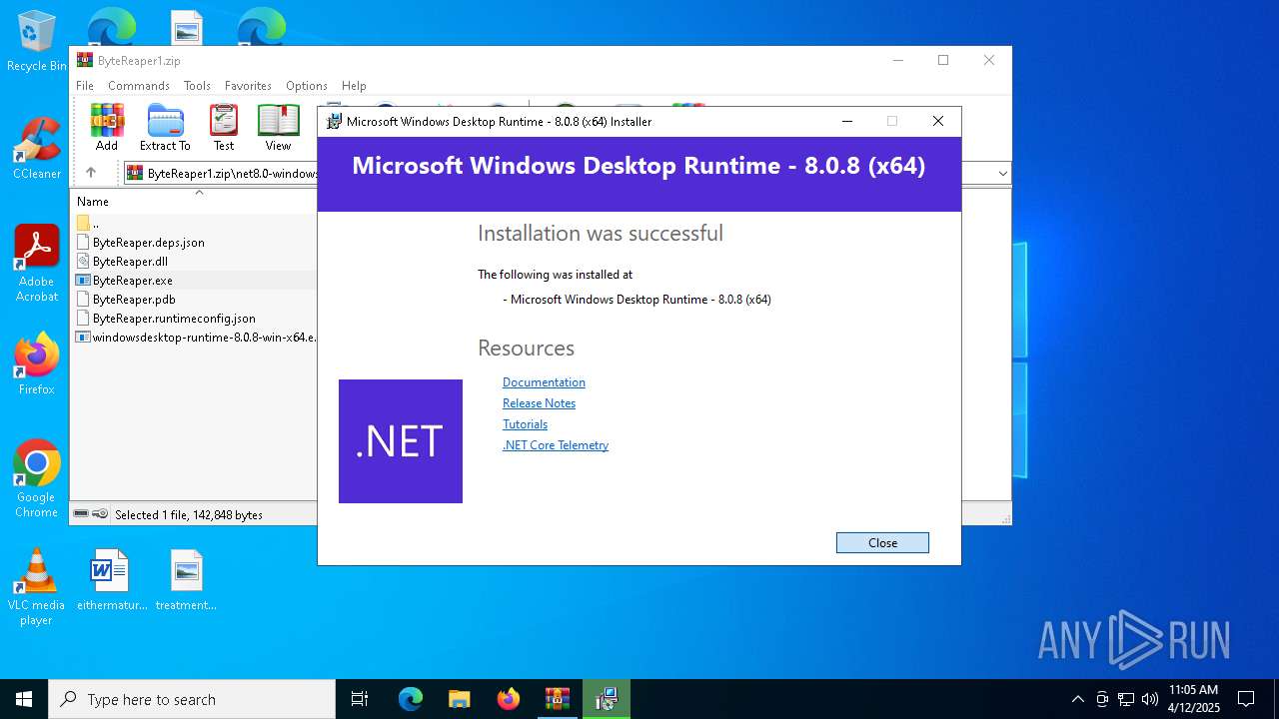1279x719 pixels.
Task: Click the View toolbar icon in WinRAR
Action: coord(278,127)
